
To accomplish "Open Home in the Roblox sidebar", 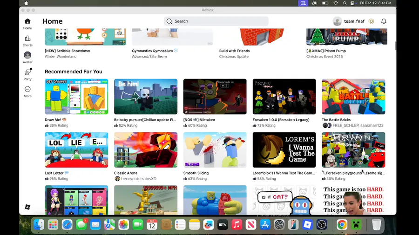I will pyautogui.click(x=27, y=24).
